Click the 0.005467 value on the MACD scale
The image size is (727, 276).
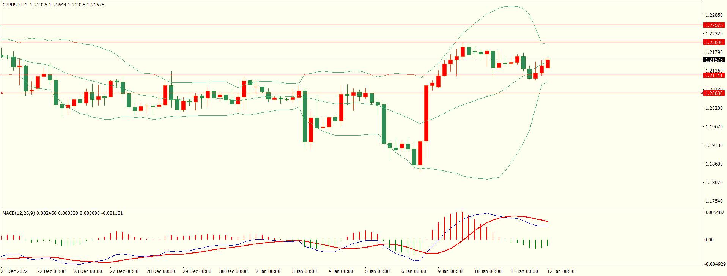coord(714,213)
